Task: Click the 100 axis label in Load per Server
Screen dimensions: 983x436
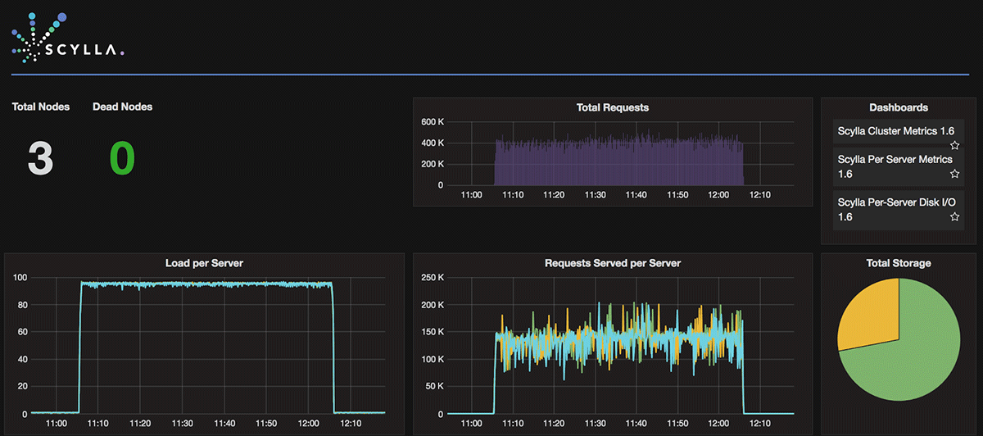Action: coord(20,278)
